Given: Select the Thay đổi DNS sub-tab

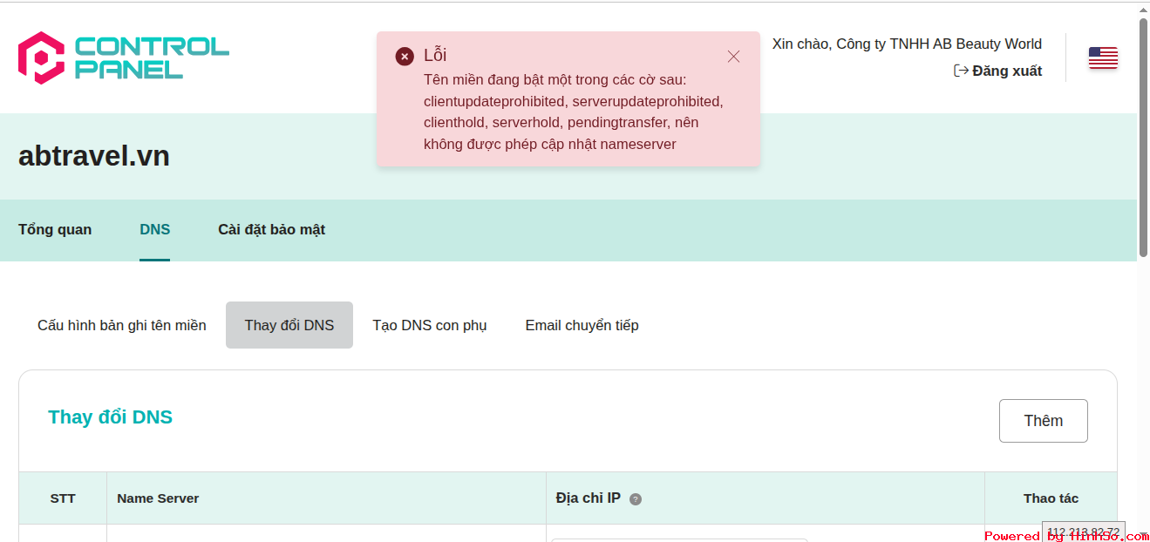Looking at the screenshot, I should [289, 325].
